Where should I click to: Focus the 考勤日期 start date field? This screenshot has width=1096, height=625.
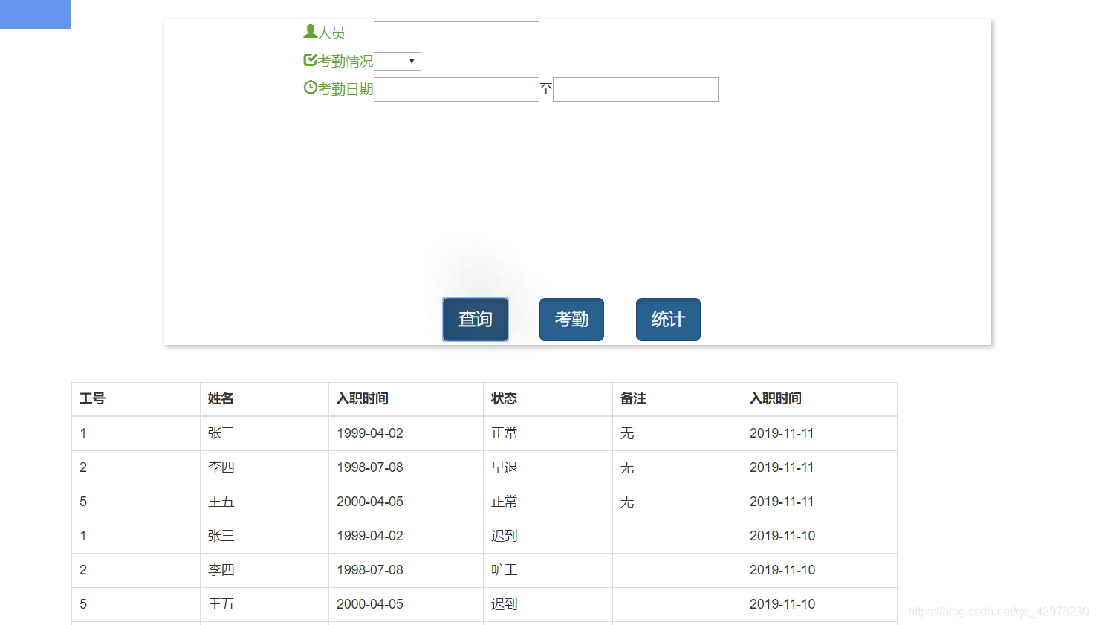click(456, 89)
